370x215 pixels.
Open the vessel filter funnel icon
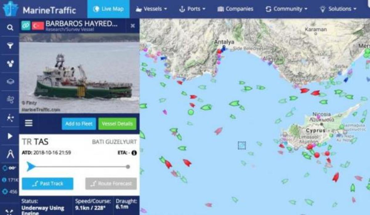[10, 46]
